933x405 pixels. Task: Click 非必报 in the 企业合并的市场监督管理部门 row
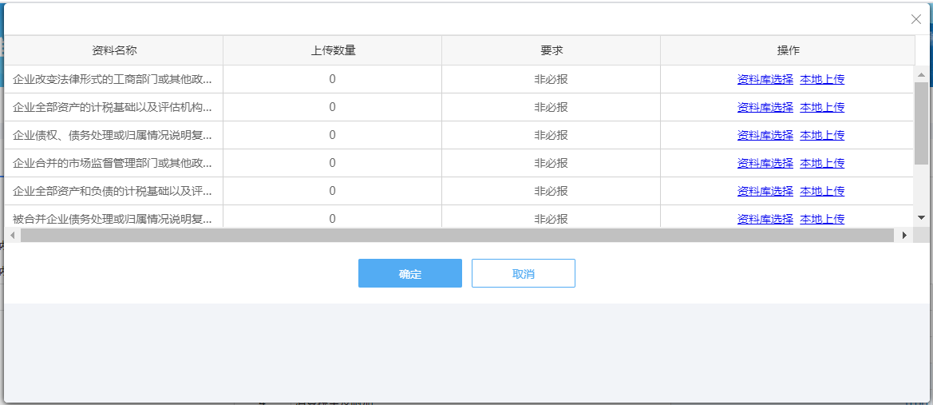click(x=551, y=163)
